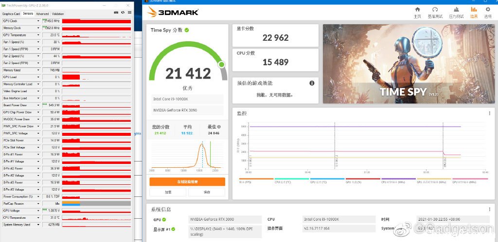Click GPU-Z screenshot camera icon
The height and width of the screenshot is (242, 498).
point(116,13)
